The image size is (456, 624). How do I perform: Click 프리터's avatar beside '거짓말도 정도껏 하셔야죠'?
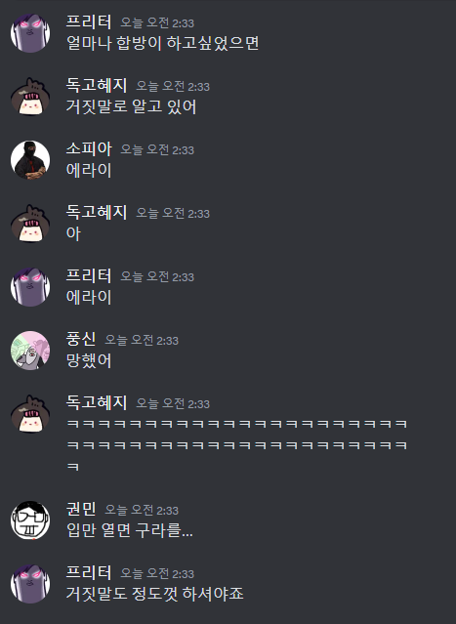point(30,583)
